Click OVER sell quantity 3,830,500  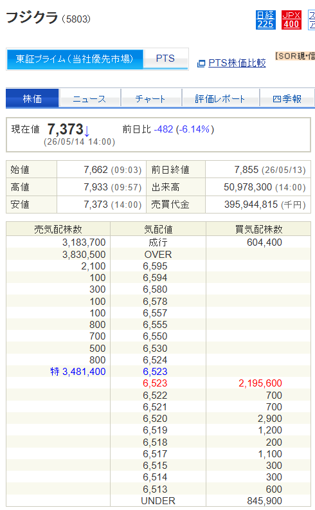[84, 254]
